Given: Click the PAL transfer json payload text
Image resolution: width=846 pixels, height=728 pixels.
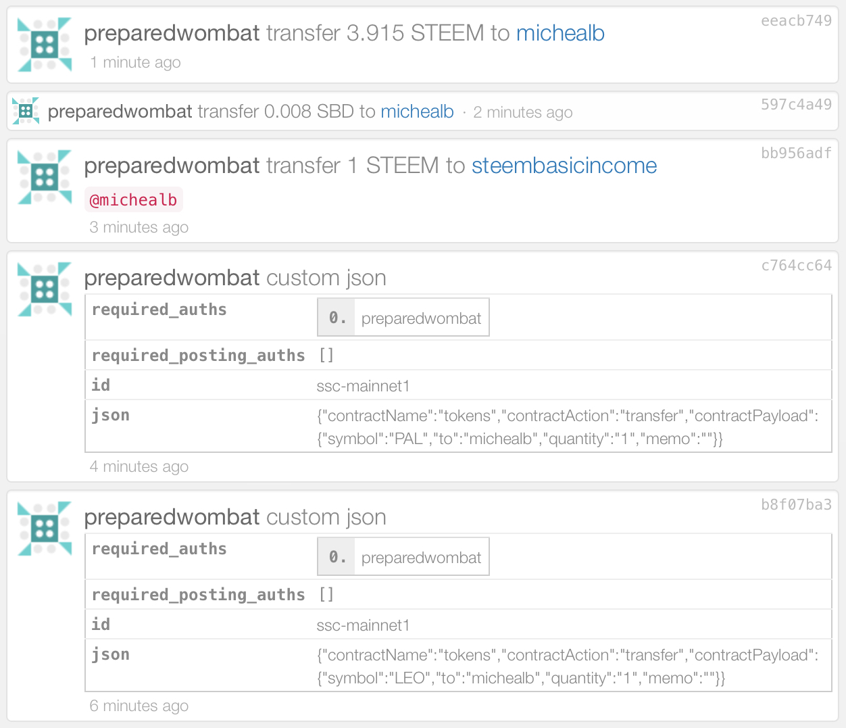Looking at the screenshot, I should [568, 427].
